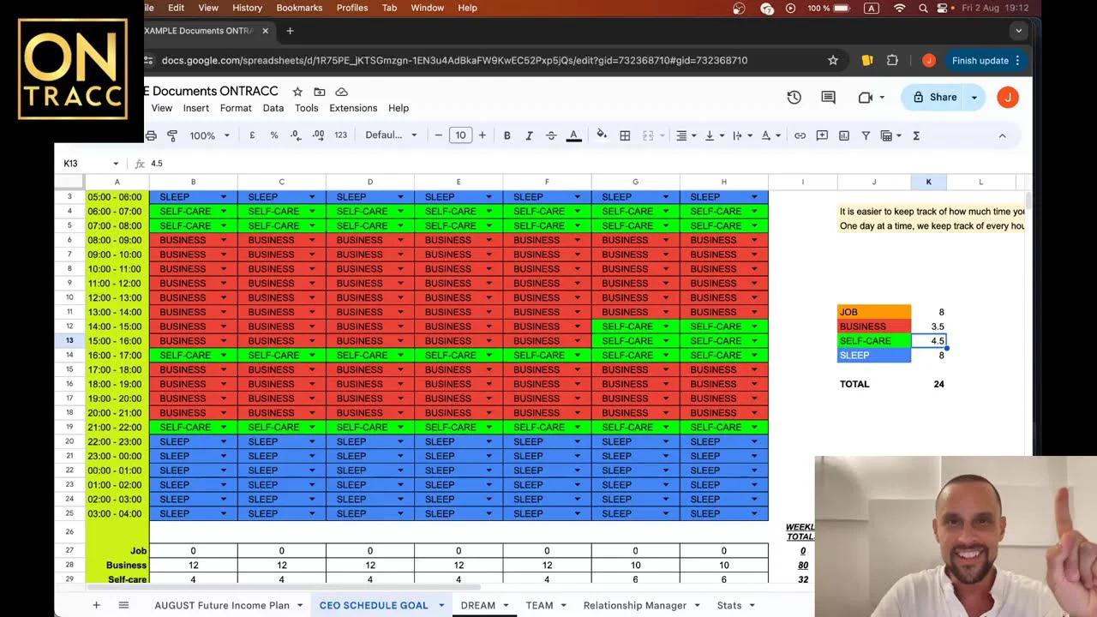Viewport: 1097px width, 617px height.
Task: Select the paint format tool
Action: click(172, 135)
